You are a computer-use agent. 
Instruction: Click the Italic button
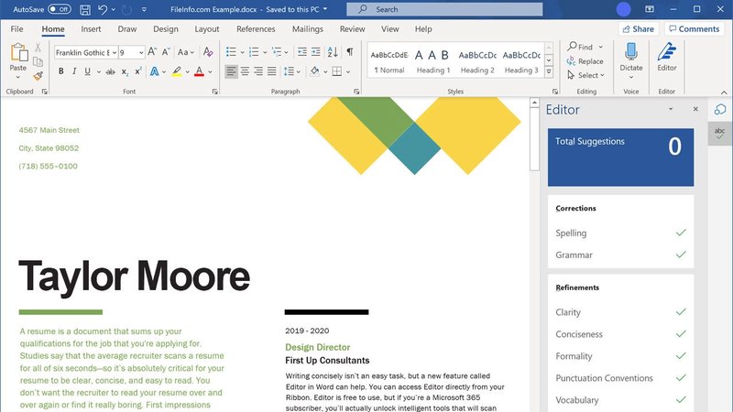pos(75,71)
